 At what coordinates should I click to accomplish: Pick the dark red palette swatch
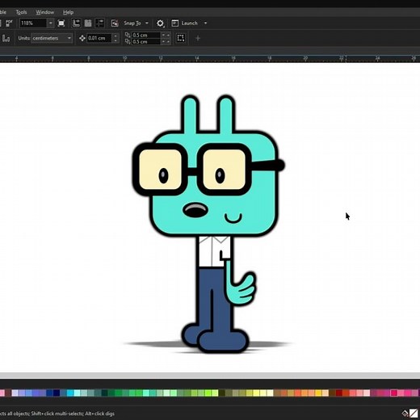pyautogui.click(x=339, y=393)
